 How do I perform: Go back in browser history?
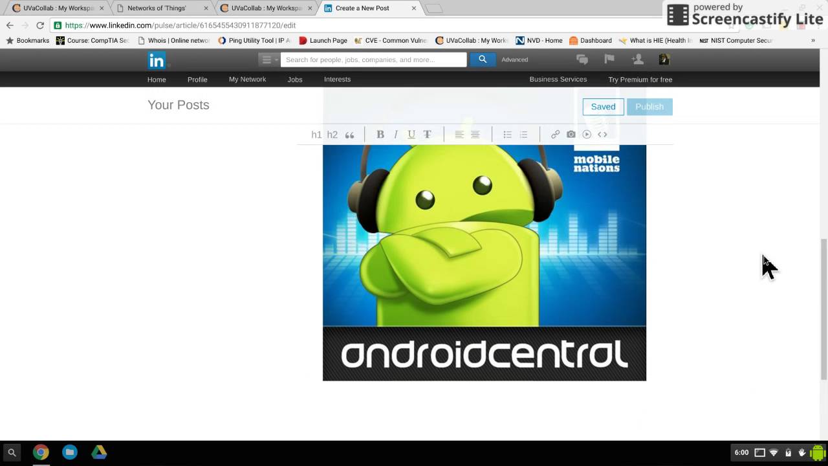(x=10, y=25)
